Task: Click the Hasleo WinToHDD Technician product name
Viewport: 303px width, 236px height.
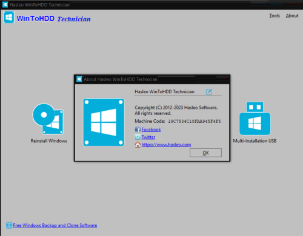Action: (x=165, y=91)
